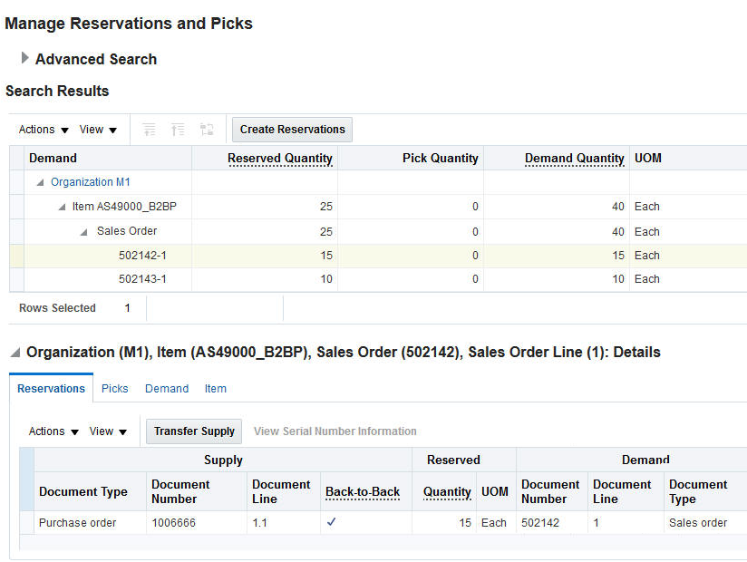747x562 pixels.
Task: Click the expand all rows toolbar icon
Action: point(149,129)
